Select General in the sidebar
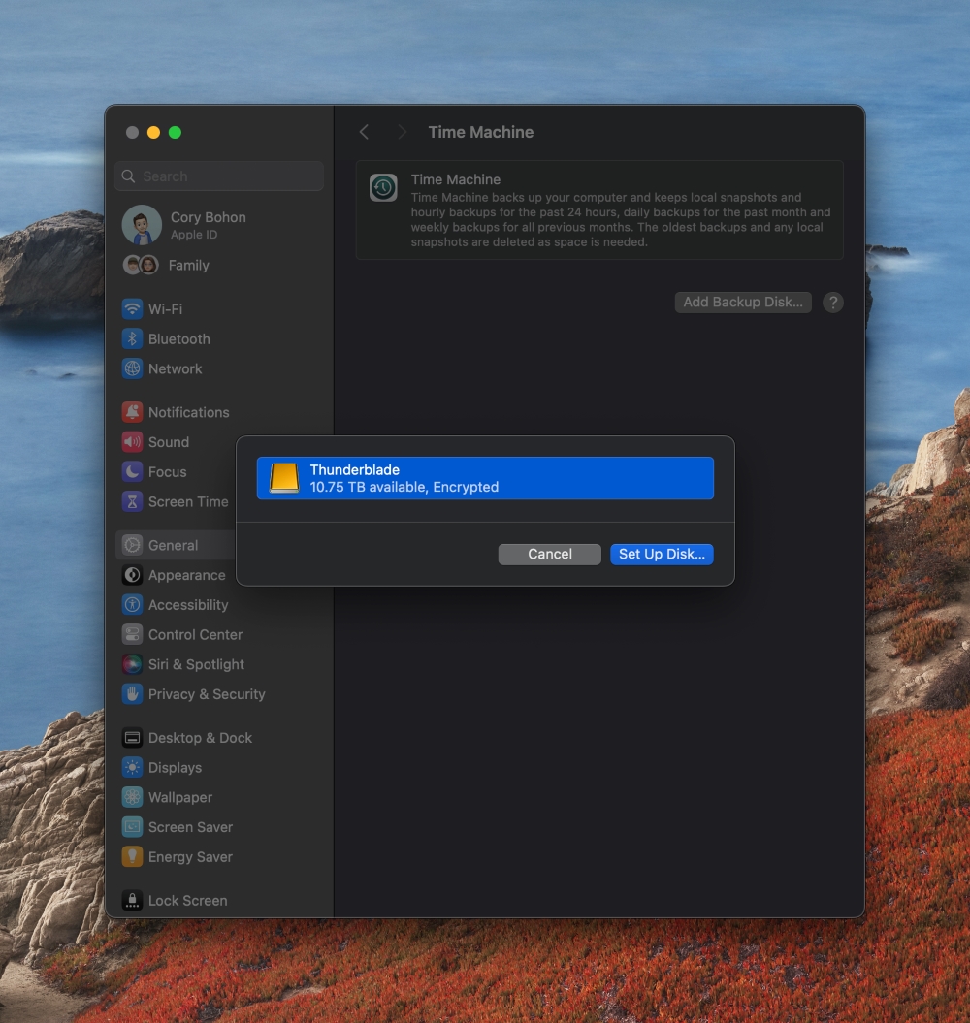The height and width of the screenshot is (1023, 970). click(x=171, y=545)
